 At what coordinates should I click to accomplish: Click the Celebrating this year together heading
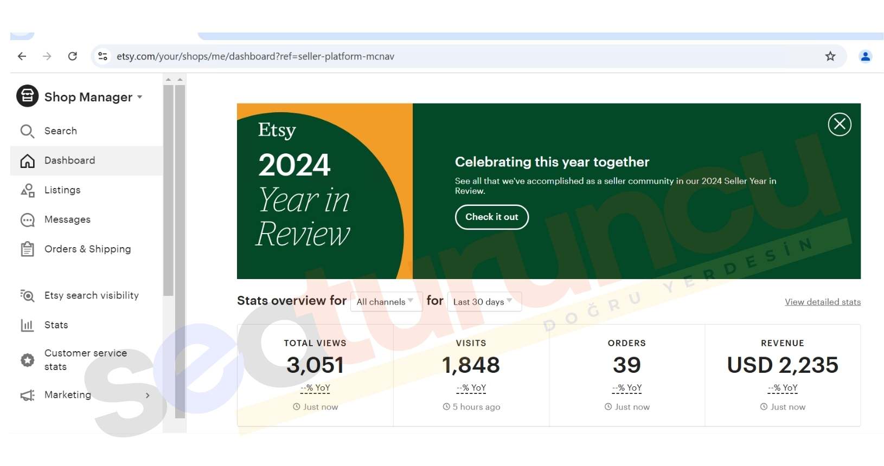pos(552,162)
